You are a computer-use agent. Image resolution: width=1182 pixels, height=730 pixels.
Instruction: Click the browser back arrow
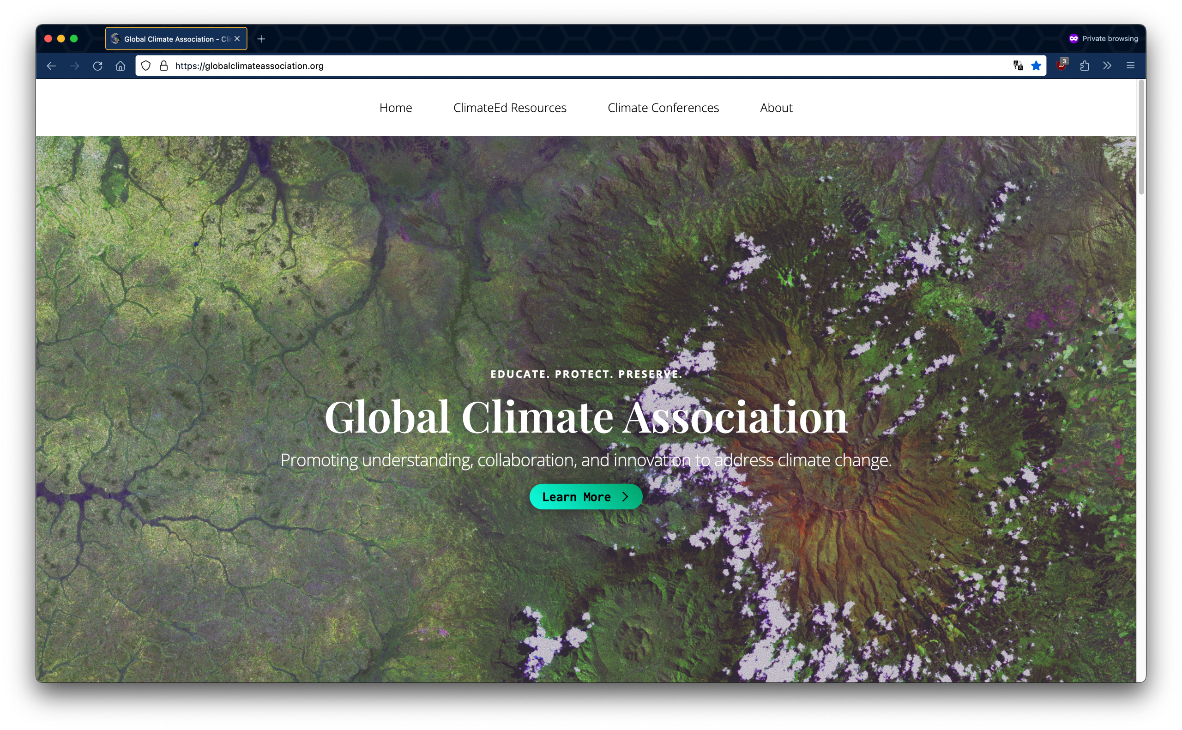click(51, 66)
